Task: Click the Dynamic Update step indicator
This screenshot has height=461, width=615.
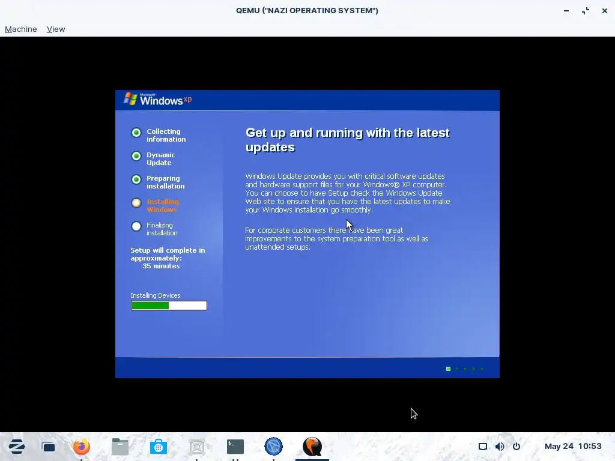Action: (136, 157)
